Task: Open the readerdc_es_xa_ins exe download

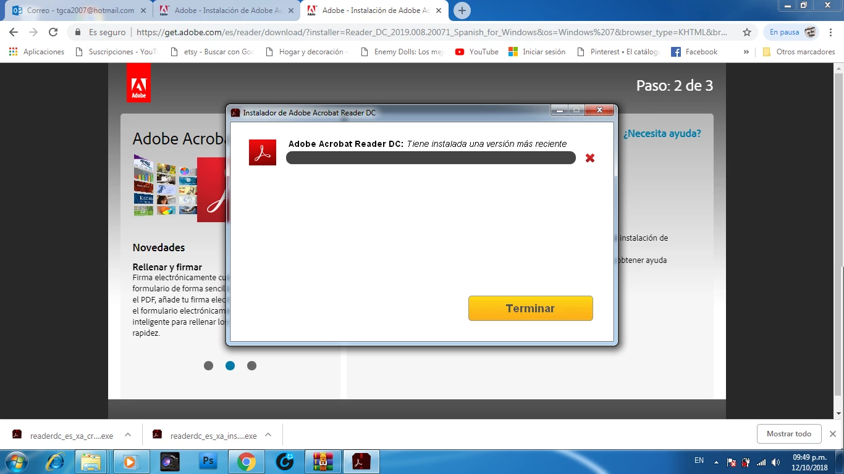Action: [205, 436]
